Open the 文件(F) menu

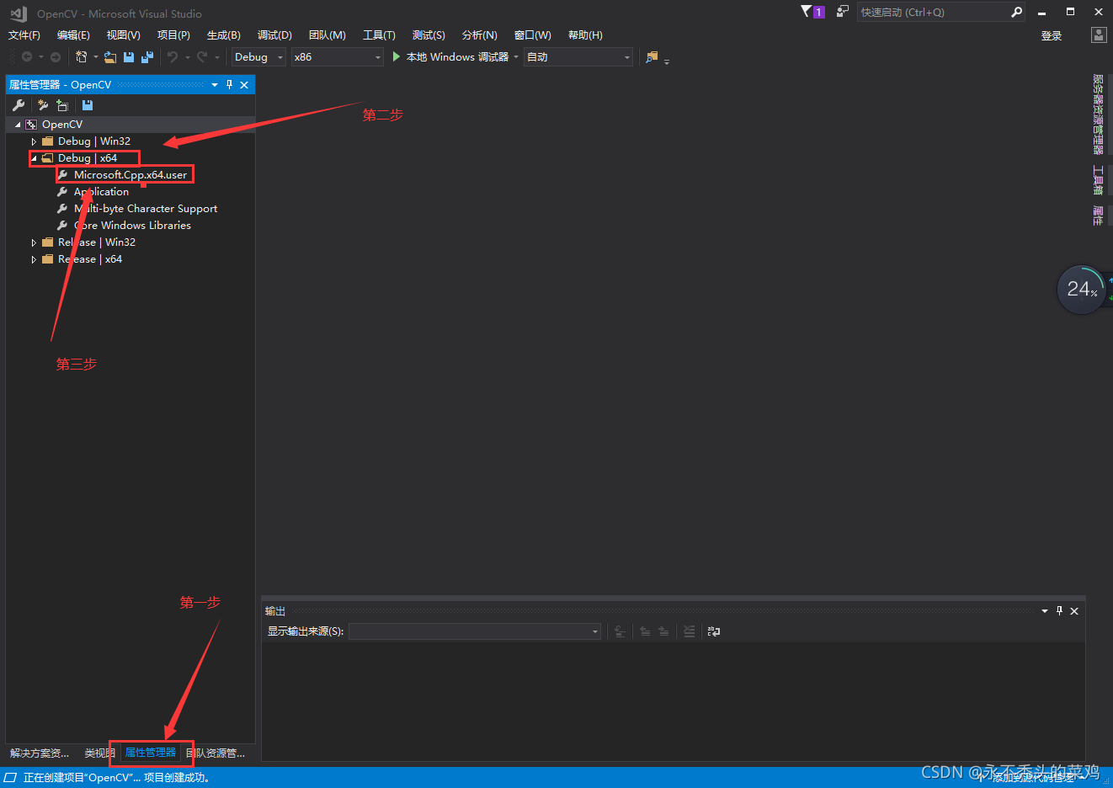pos(24,35)
